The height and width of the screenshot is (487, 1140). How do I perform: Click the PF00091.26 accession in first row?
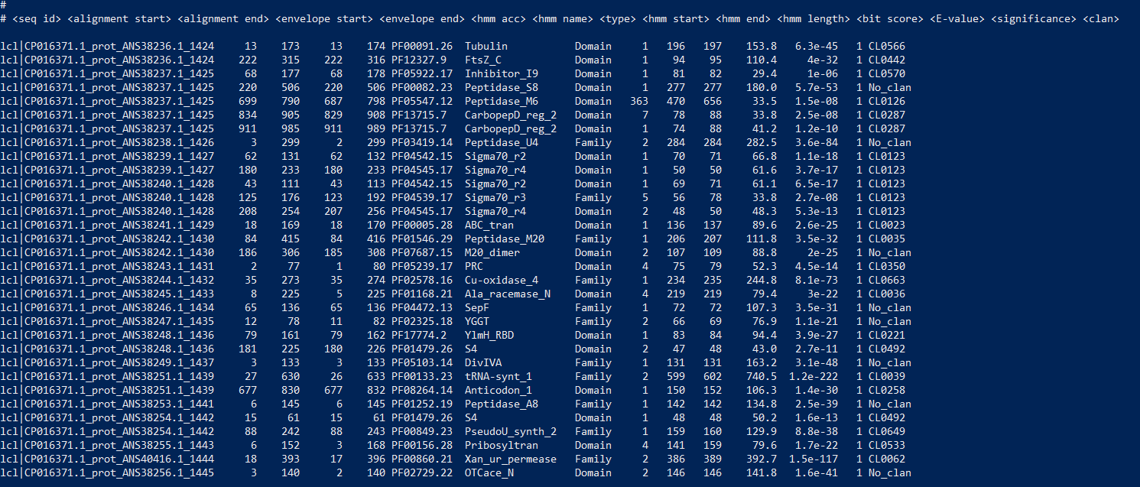(x=423, y=46)
